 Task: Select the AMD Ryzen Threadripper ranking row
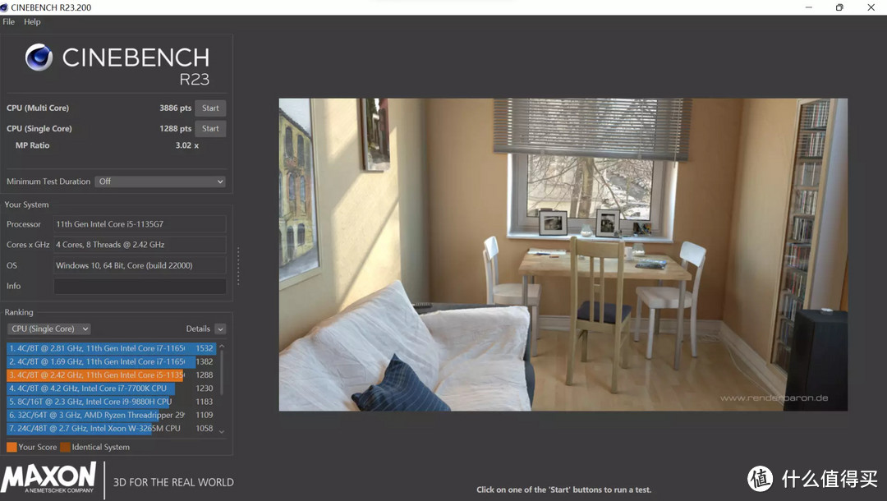112,415
